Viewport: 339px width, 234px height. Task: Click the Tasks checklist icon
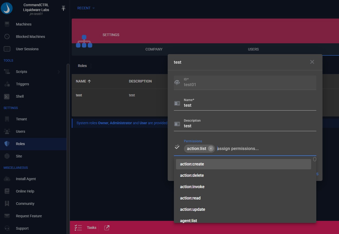coord(78,228)
